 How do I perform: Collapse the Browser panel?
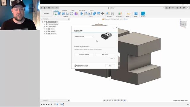tap(41, 19)
